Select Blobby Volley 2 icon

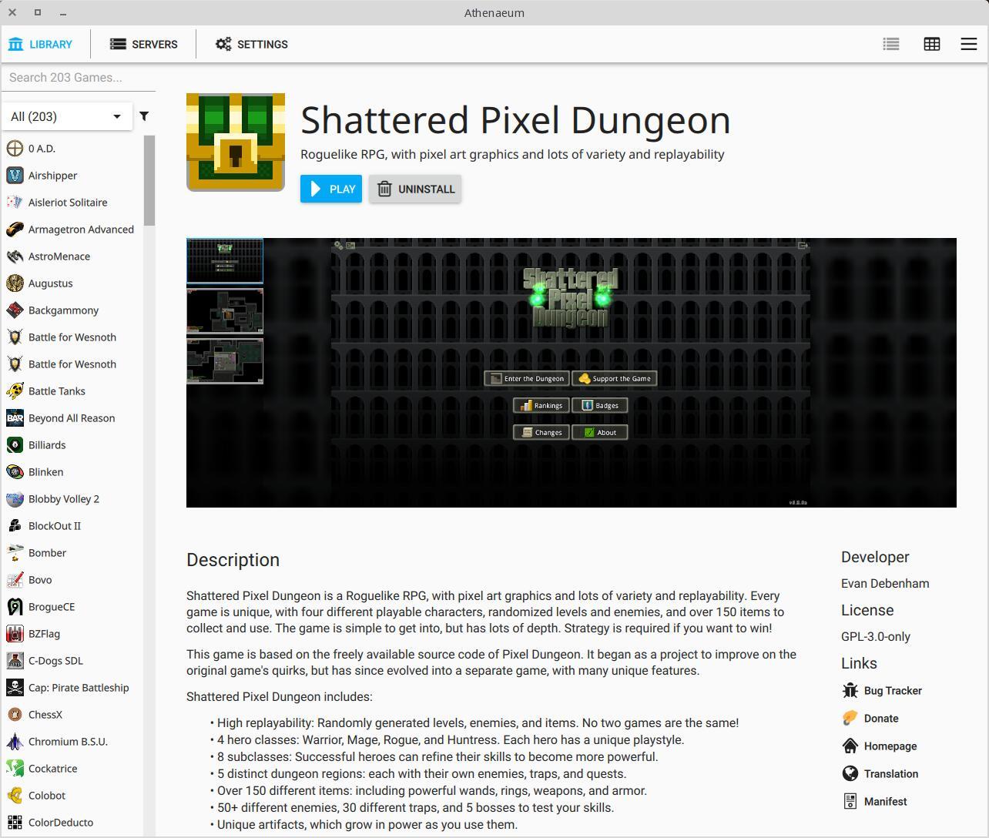coord(15,498)
